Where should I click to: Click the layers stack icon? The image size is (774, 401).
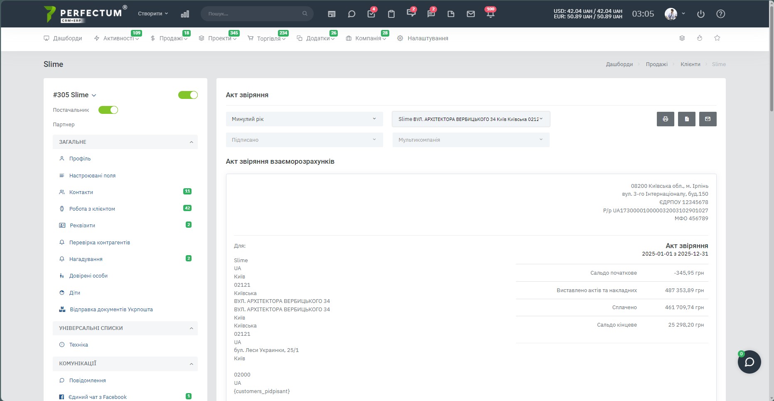[682, 38]
